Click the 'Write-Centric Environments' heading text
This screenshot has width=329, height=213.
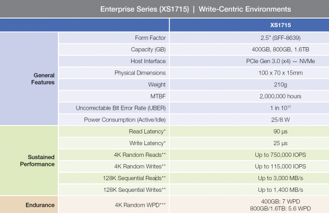click(x=245, y=9)
